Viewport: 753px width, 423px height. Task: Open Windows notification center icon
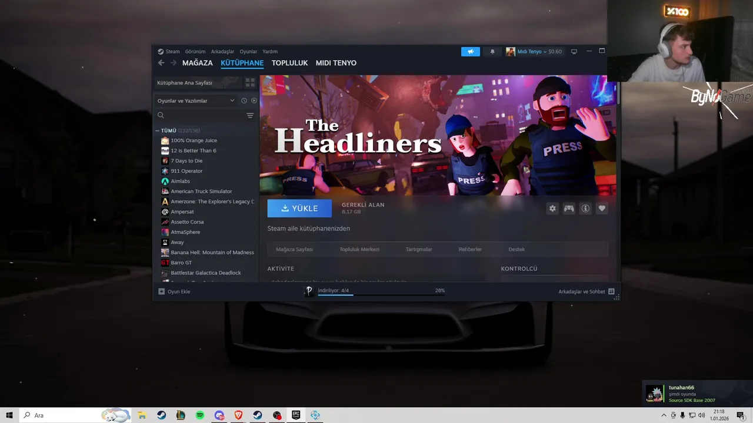coord(740,415)
